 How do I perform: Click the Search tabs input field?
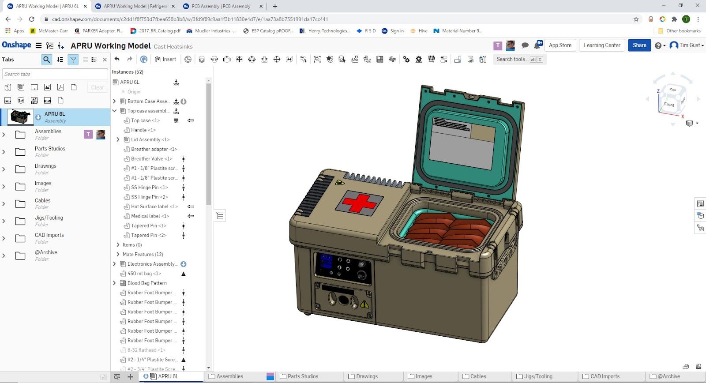pyautogui.click(x=55, y=74)
